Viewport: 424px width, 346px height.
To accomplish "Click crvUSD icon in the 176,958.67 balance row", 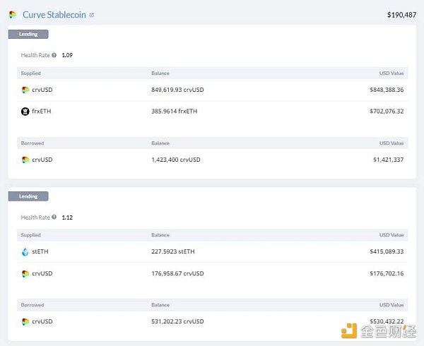I will point(25,273).
